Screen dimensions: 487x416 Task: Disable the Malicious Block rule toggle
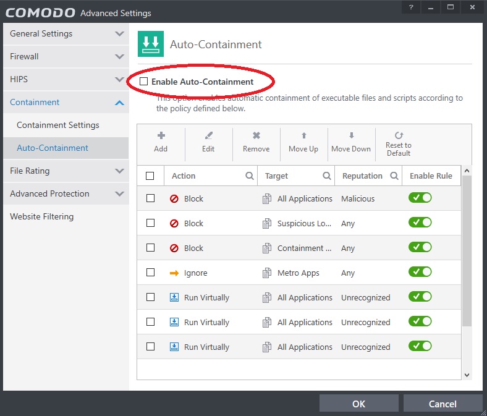[x=420, y=198]
